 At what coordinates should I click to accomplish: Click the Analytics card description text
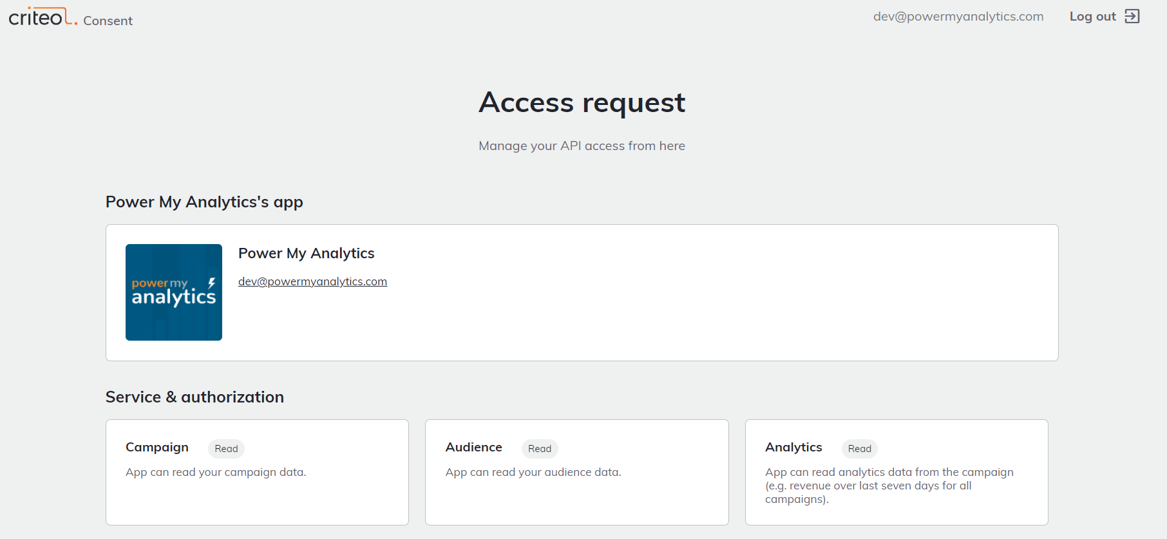[889, 486]
